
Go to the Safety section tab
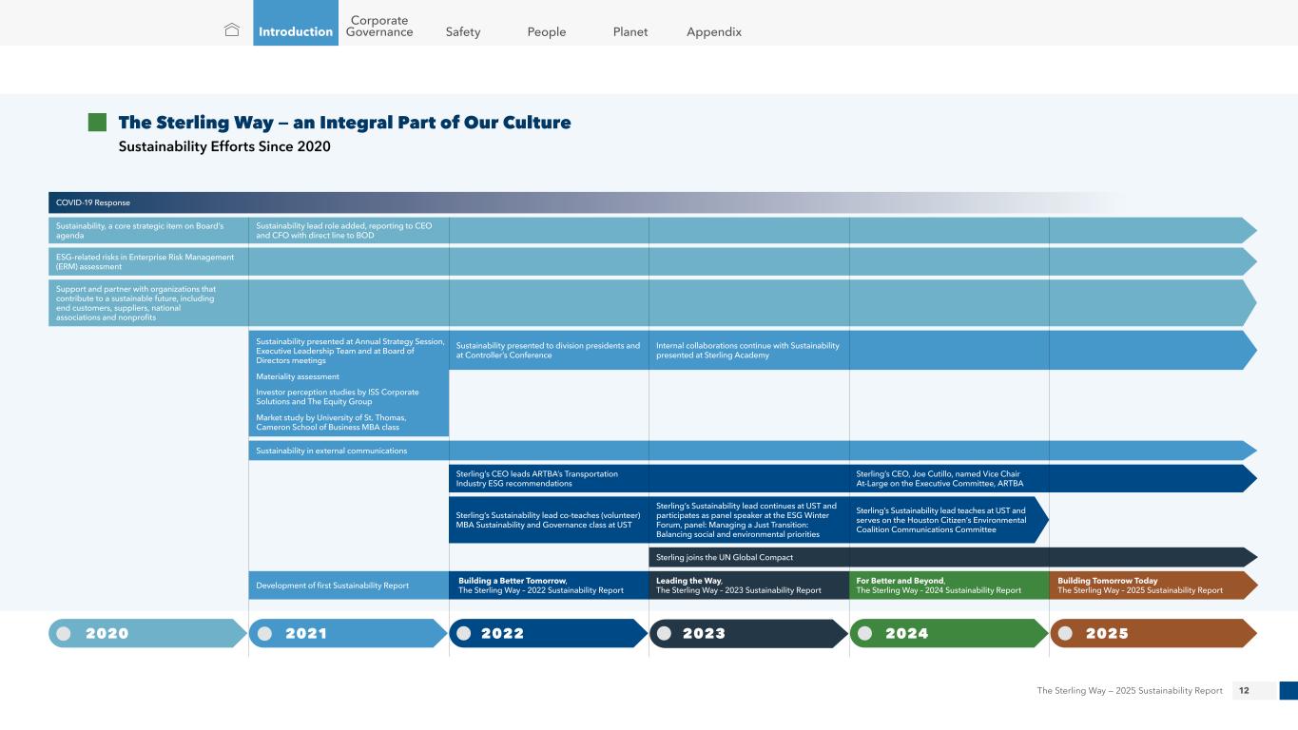463,31
